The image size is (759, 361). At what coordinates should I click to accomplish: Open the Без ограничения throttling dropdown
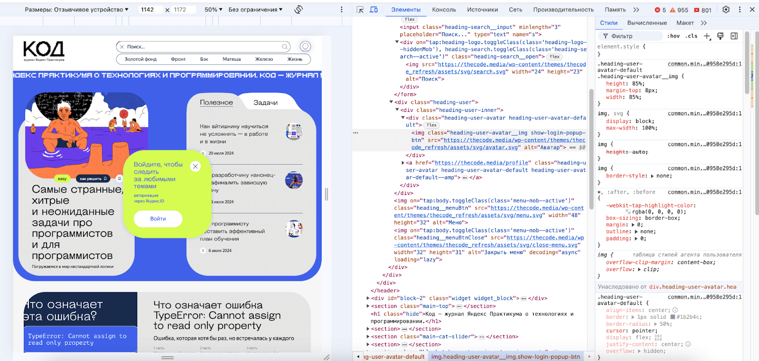(x=255, y=9)
